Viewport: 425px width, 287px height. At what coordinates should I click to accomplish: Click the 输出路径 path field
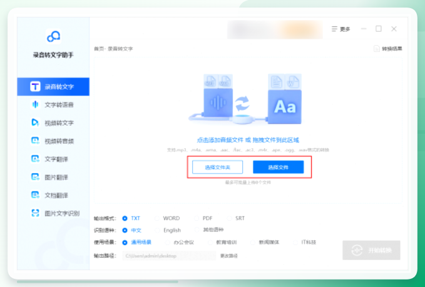[x=169, y=256]
